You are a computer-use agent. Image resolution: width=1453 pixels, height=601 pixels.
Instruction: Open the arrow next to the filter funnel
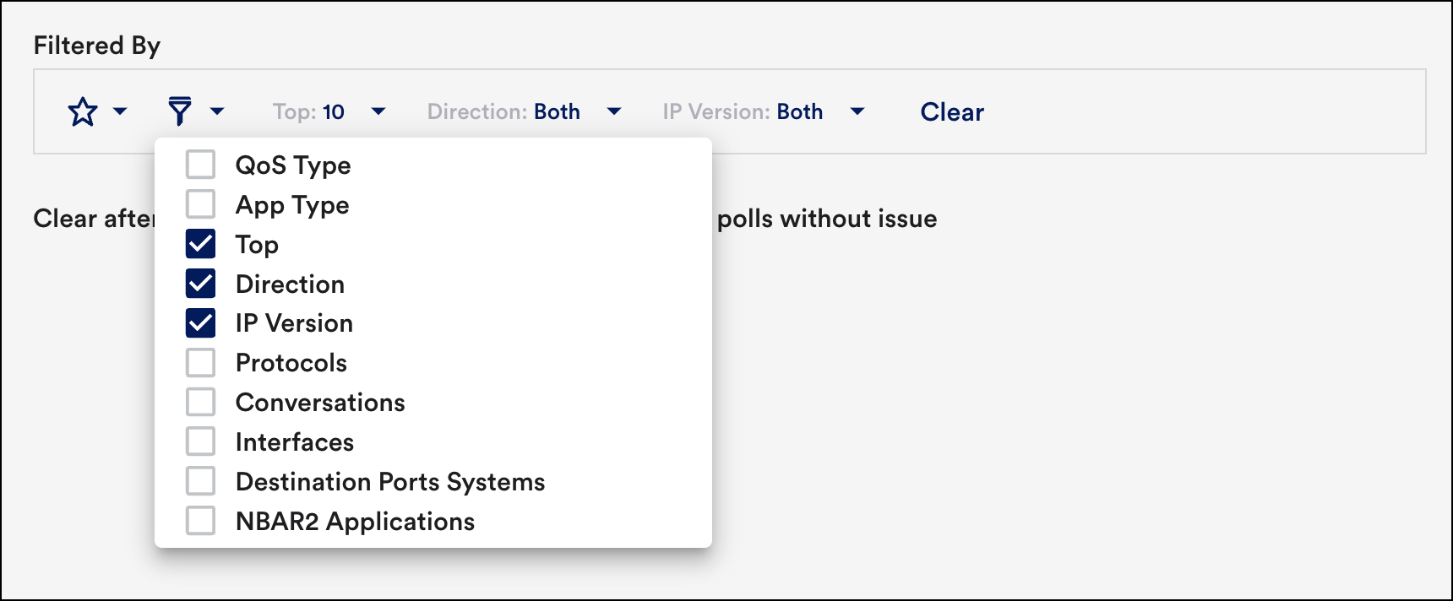217,111
